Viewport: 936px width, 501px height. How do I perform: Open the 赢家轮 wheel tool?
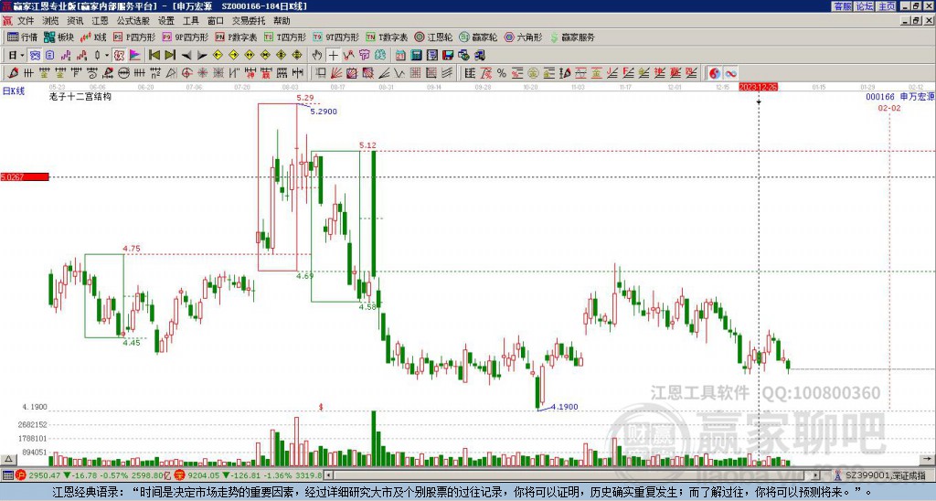478,37
